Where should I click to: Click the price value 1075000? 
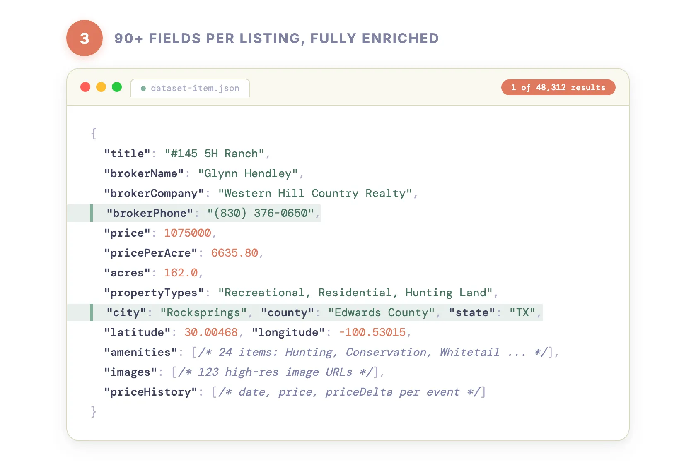click(187, 233)
